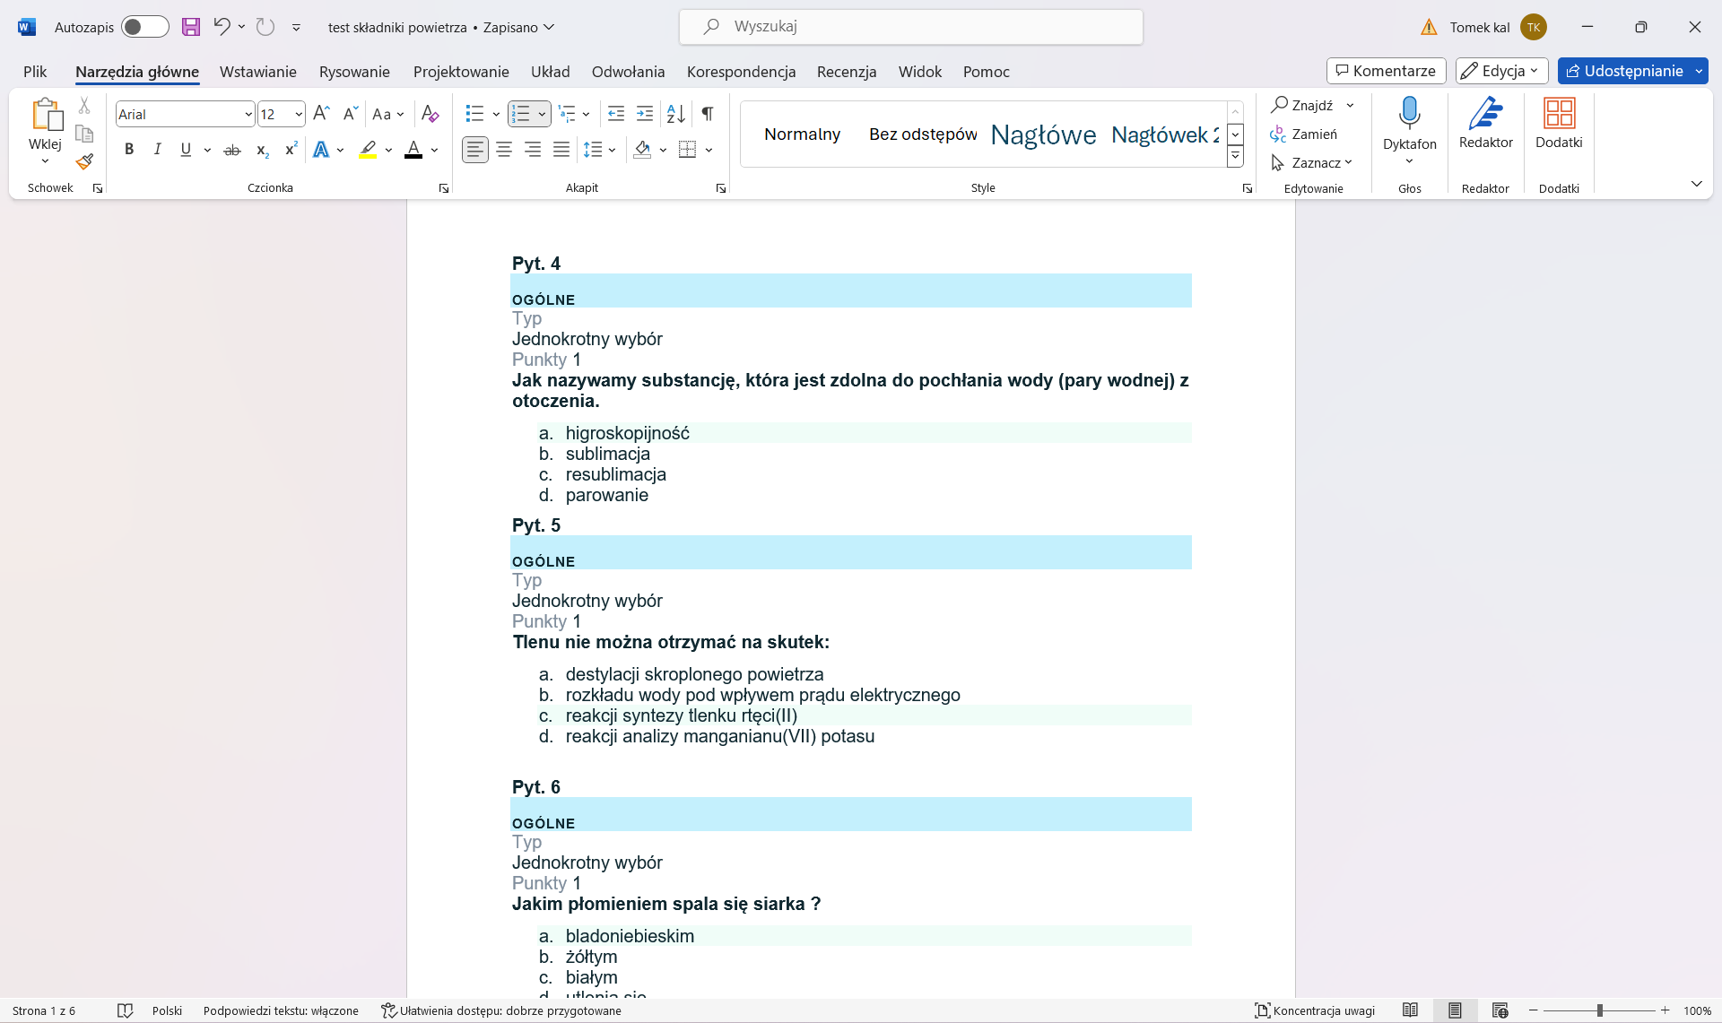The image size is (1722, 1023).
Task: Open the Wstawianie ribbon tab
Action: pyautogui.click(x=257, y=72)
